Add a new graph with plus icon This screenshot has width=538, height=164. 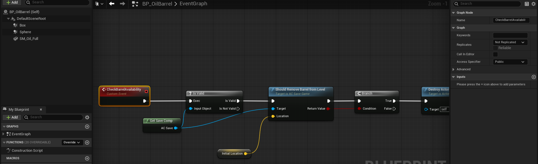87,127
